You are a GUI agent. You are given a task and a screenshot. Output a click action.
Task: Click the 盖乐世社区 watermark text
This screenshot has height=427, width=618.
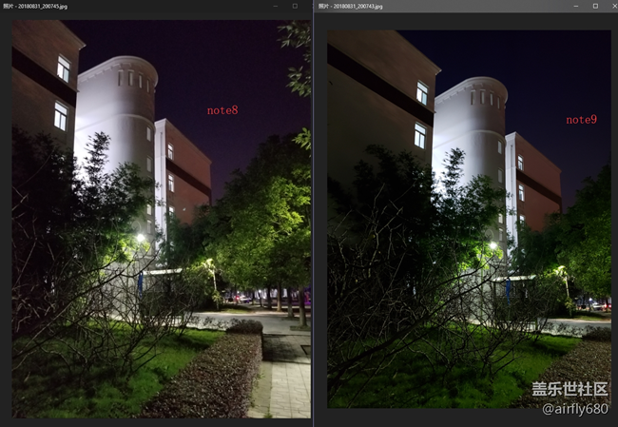569,390
